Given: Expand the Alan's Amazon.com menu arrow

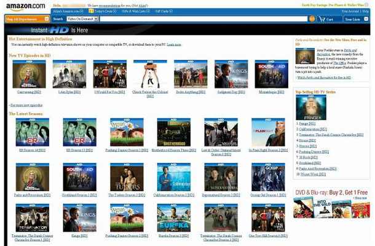Looking at the screenshot, I should pos(82,11).
